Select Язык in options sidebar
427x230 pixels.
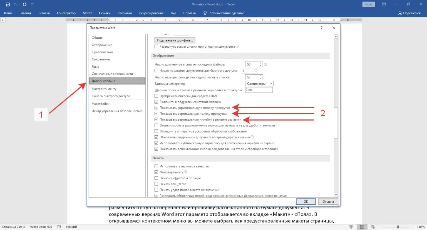[117, 67]
